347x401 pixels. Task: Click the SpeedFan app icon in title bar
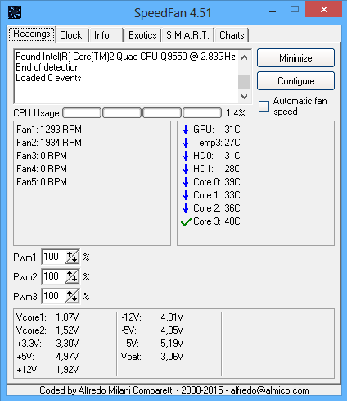(15, 12)
